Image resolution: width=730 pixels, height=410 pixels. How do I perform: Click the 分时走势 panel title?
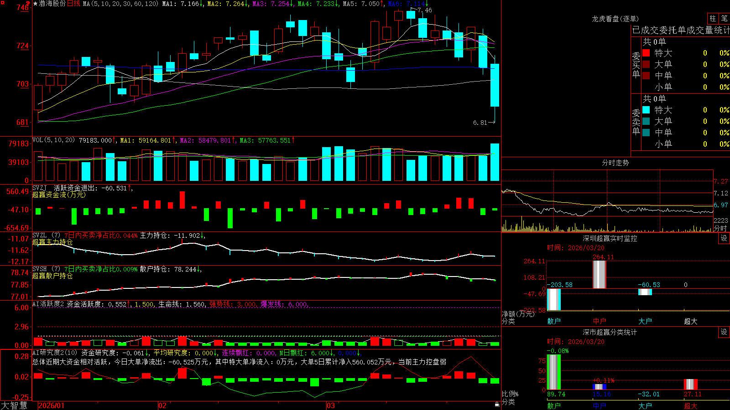coord(615,163)
